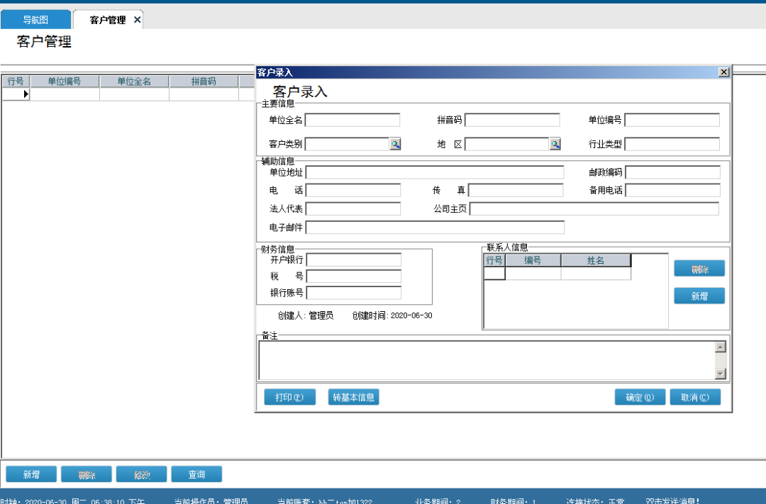Viewport: 766px width, 504px height.
Task: Click the 传真 input field
Action: pos(516,191)
